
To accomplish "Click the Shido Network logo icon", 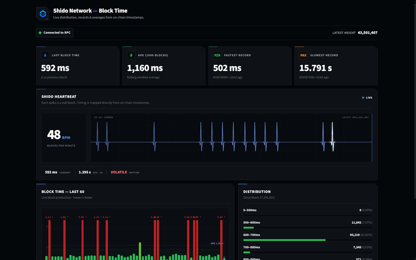I will (43, 14).
